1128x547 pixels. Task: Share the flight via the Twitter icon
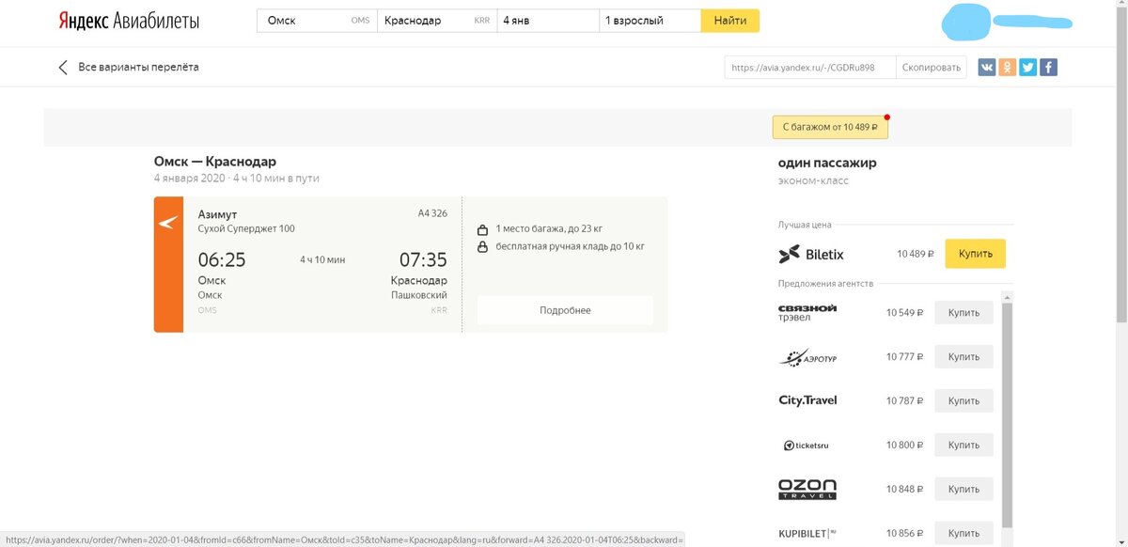(x=1027, y=66)
